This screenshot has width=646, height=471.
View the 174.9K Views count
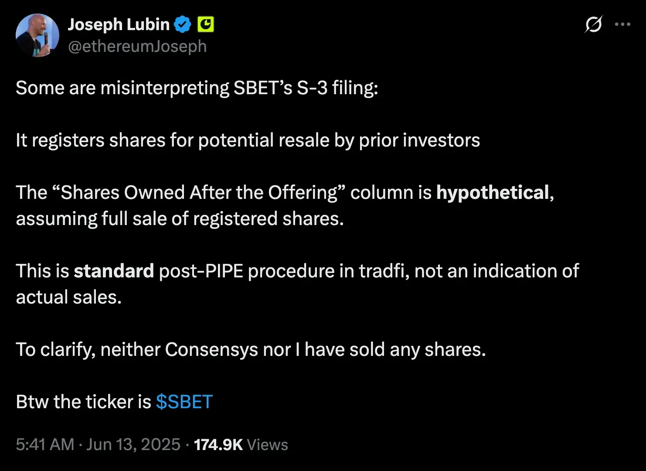[x=241, y=444]
